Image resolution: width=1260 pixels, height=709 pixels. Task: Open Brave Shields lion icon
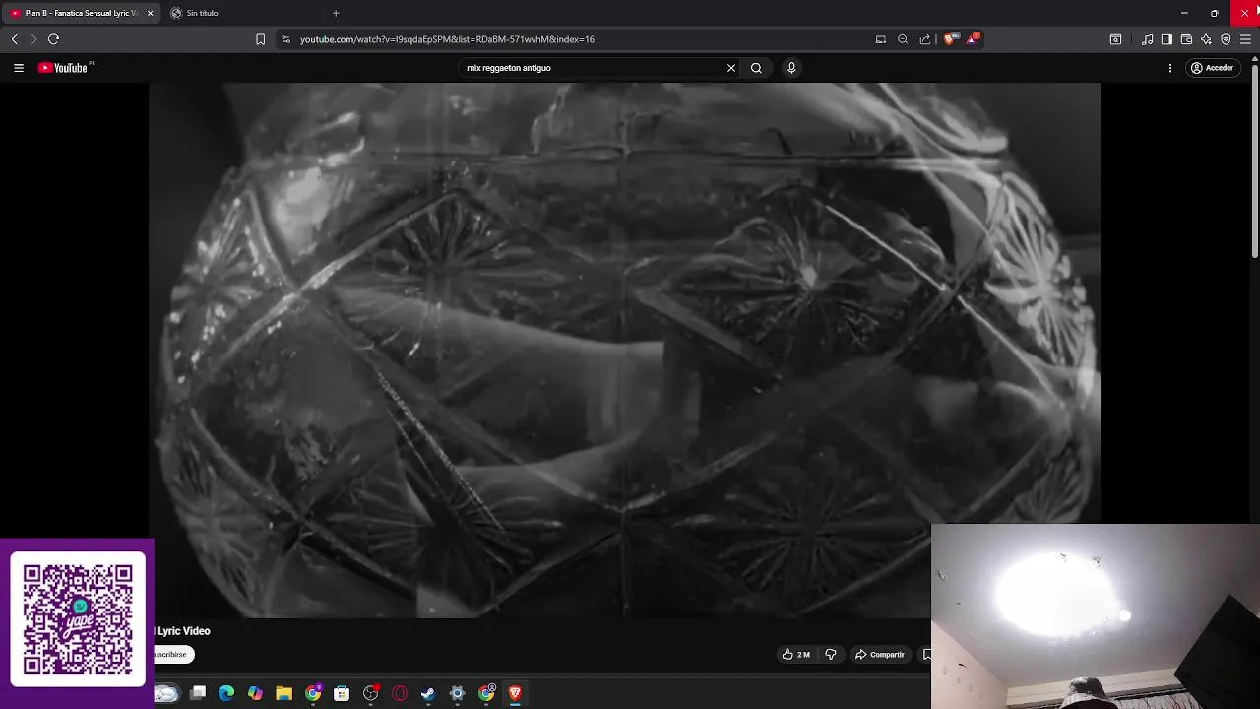point(949,39)
